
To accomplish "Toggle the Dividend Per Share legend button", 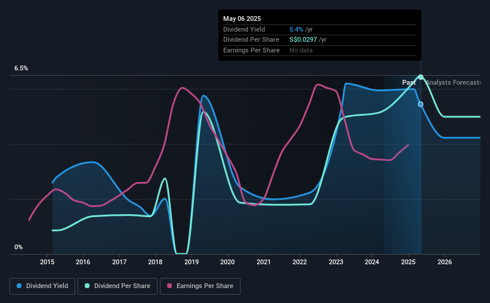I will [x=118, y=286].
